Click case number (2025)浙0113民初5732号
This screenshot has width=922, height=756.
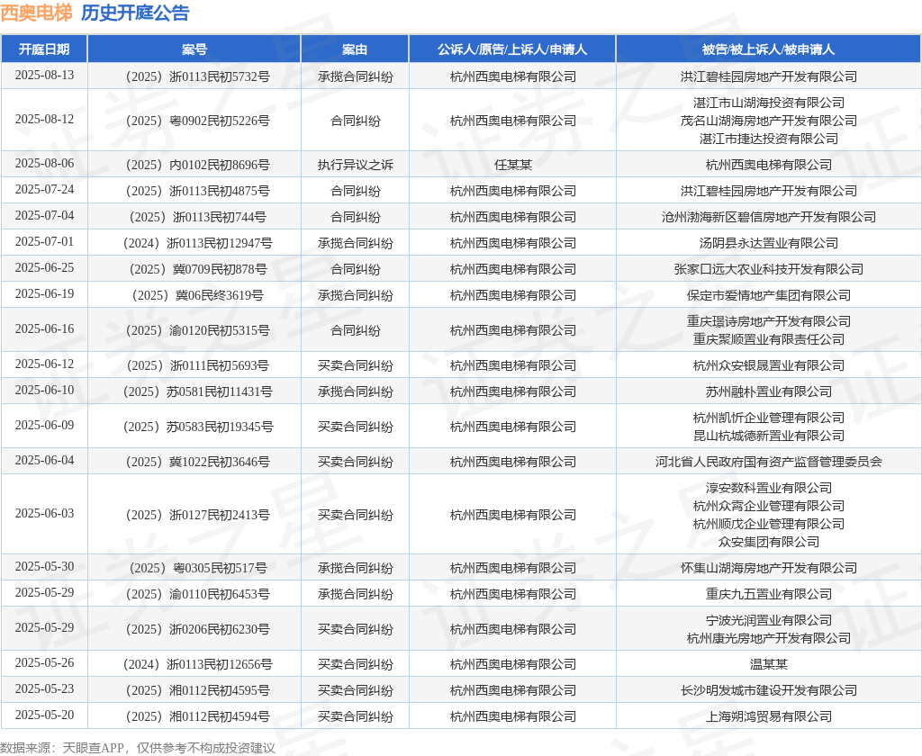coord(197,76)
